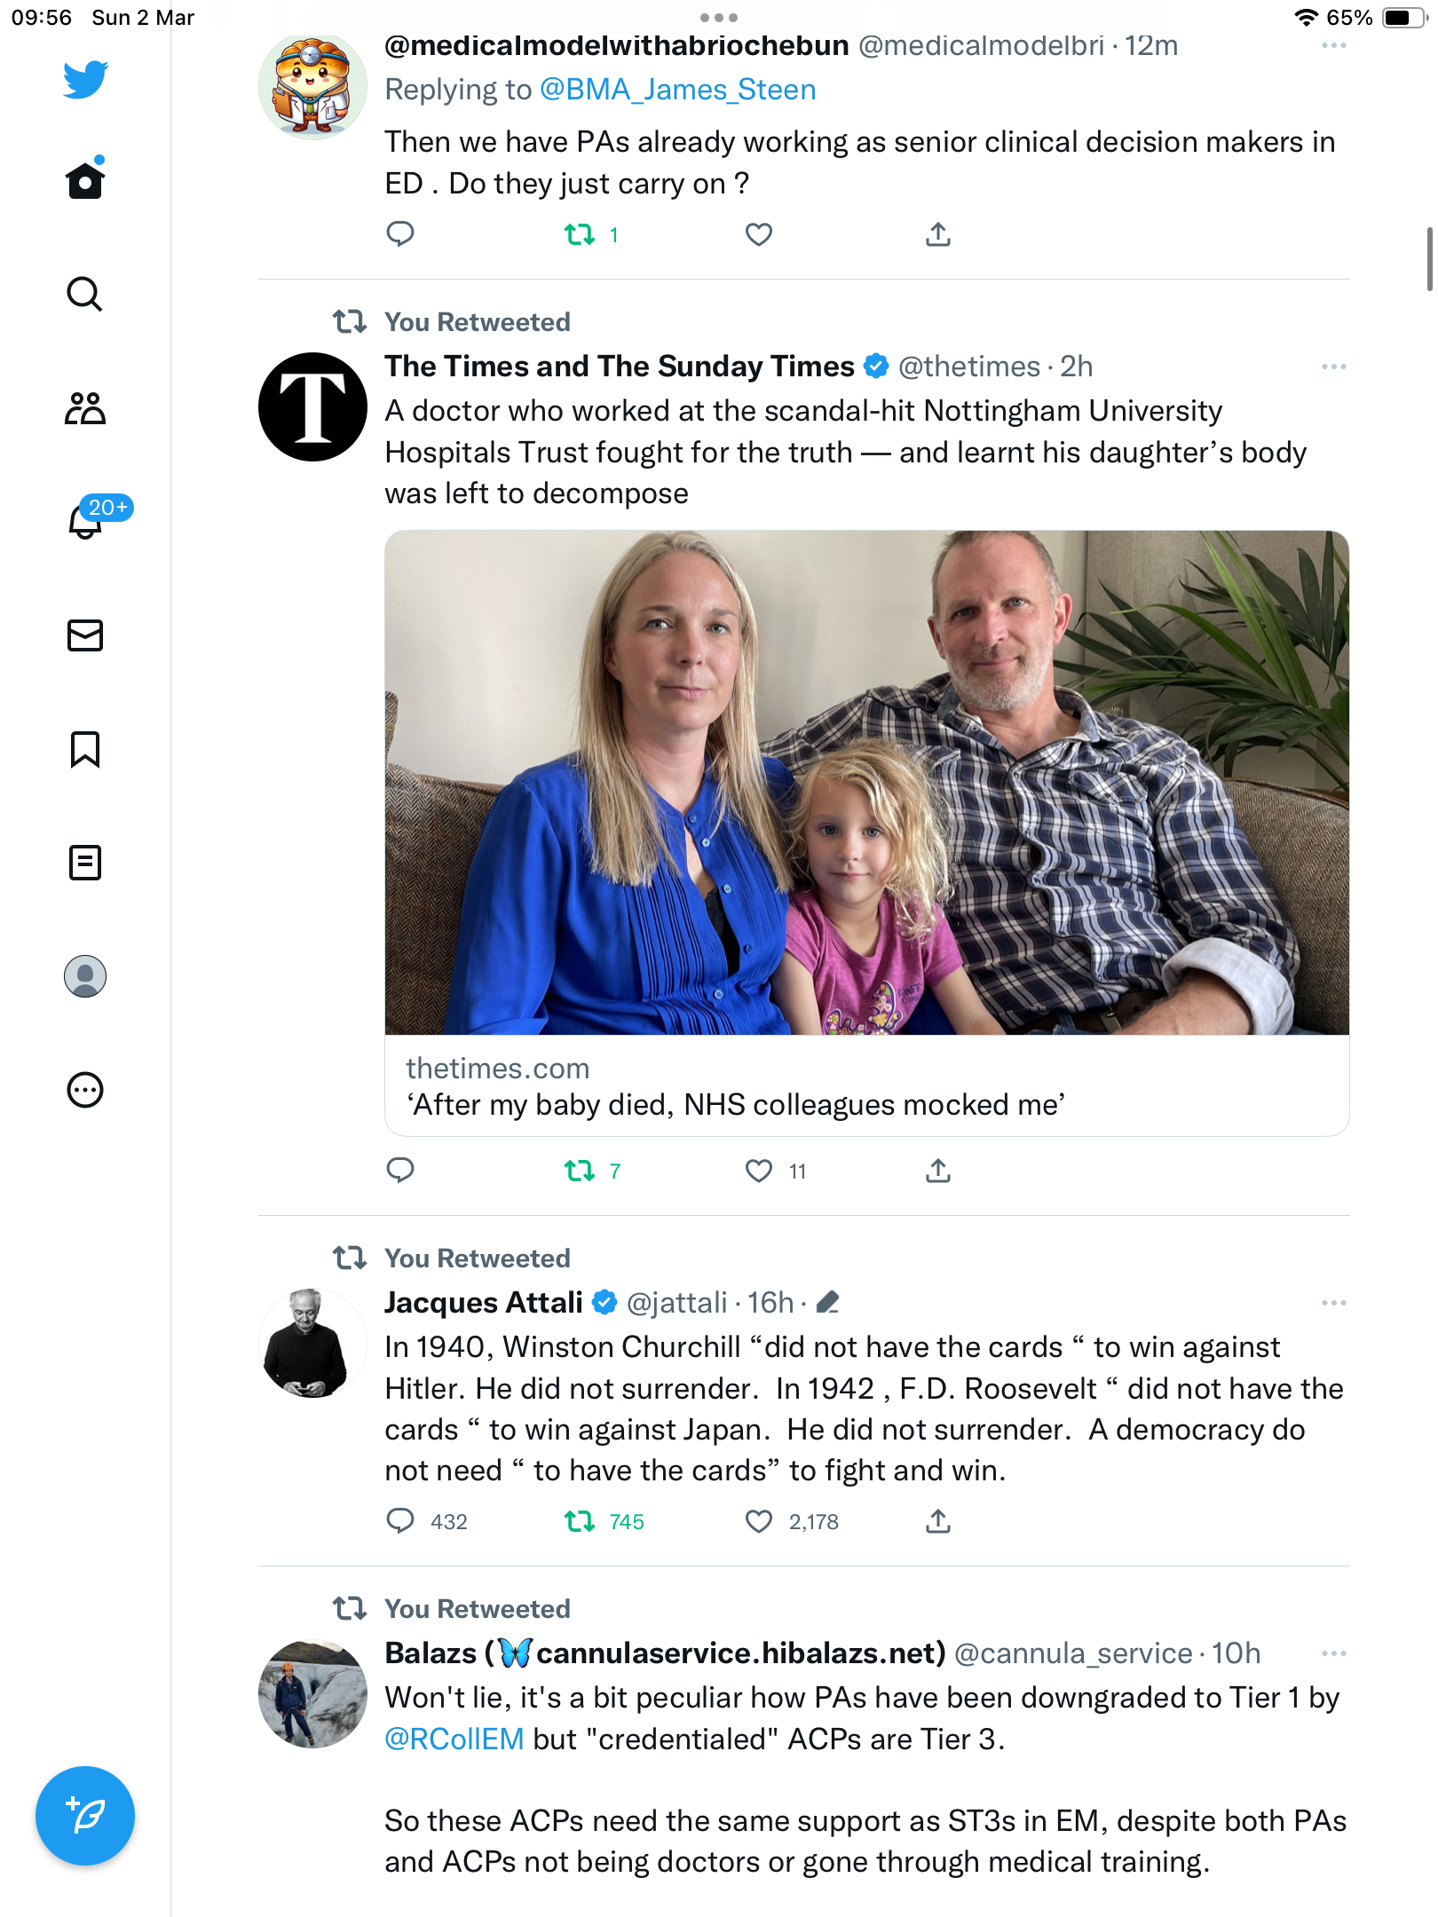Image resolution: width=1438 pixels, height=1917 pixels.
Task: Open more options on the Times tweet
Action: 1333,367
